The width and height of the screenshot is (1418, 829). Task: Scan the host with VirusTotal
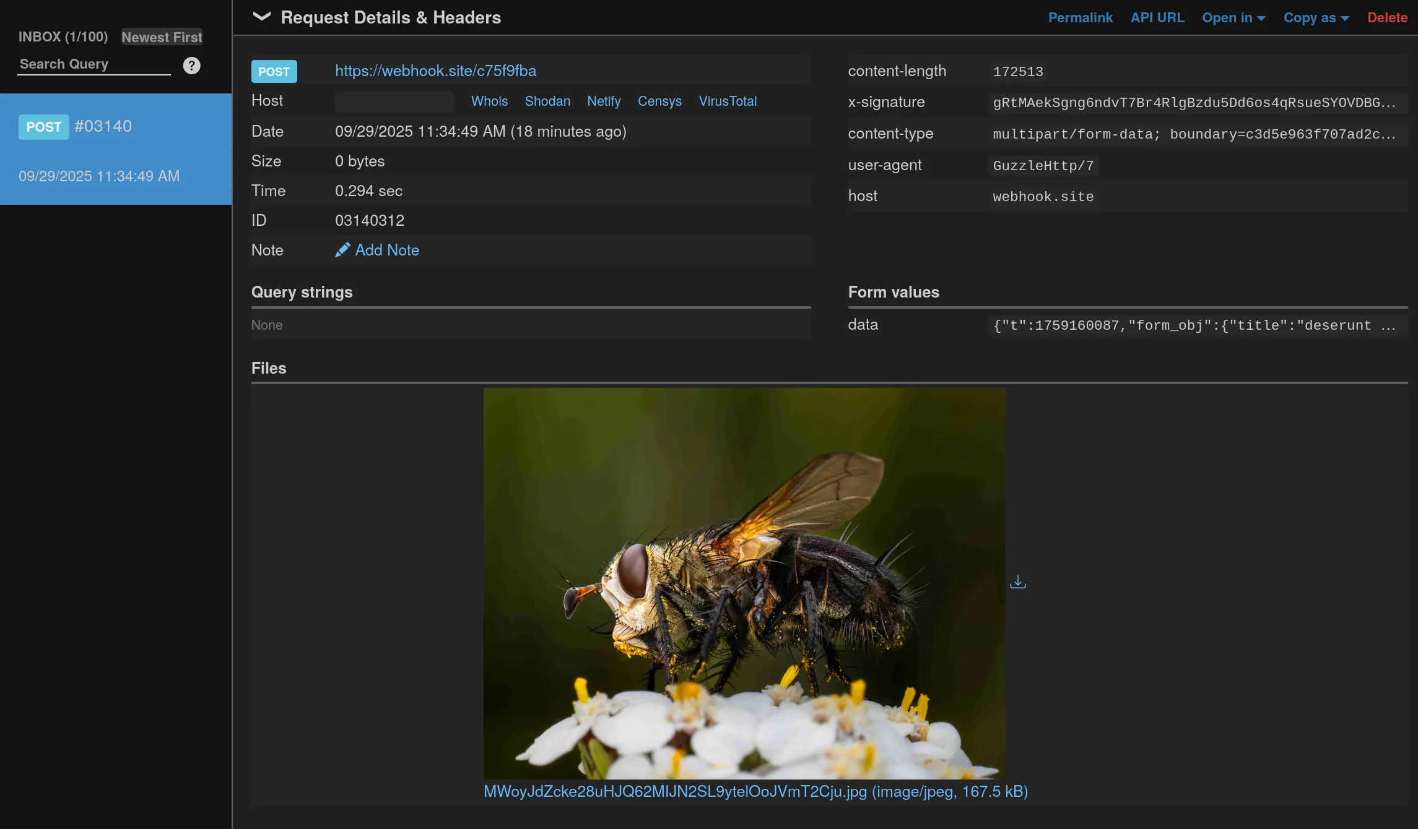click(x=728, y=101)
